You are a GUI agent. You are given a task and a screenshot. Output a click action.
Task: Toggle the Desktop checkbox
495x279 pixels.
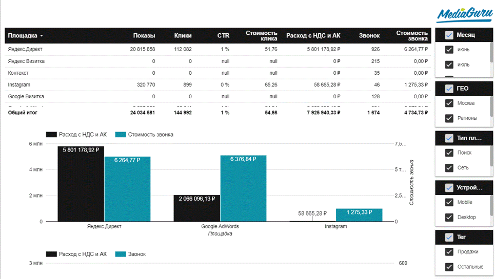(x=449, y=218)
